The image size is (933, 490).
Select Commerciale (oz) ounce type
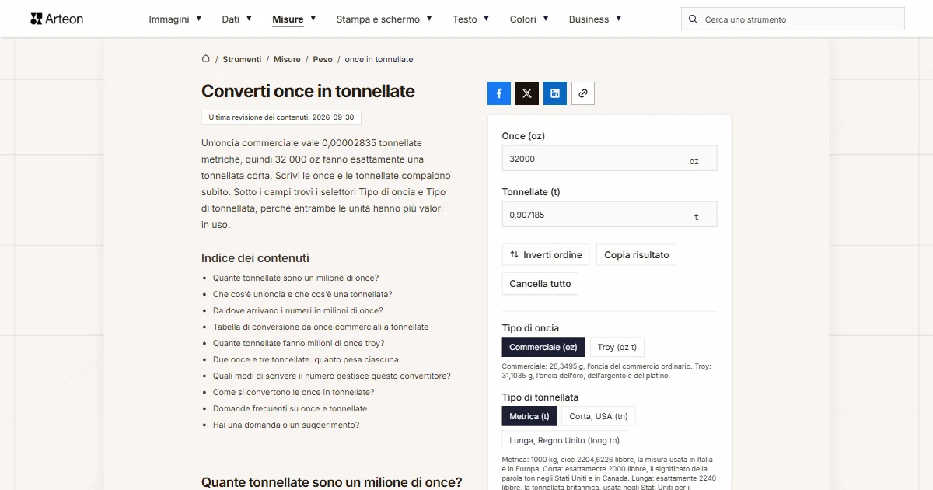[543, 347]
